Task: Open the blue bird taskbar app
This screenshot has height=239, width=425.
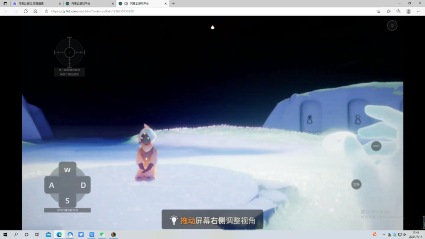Action: click(81, 234)
